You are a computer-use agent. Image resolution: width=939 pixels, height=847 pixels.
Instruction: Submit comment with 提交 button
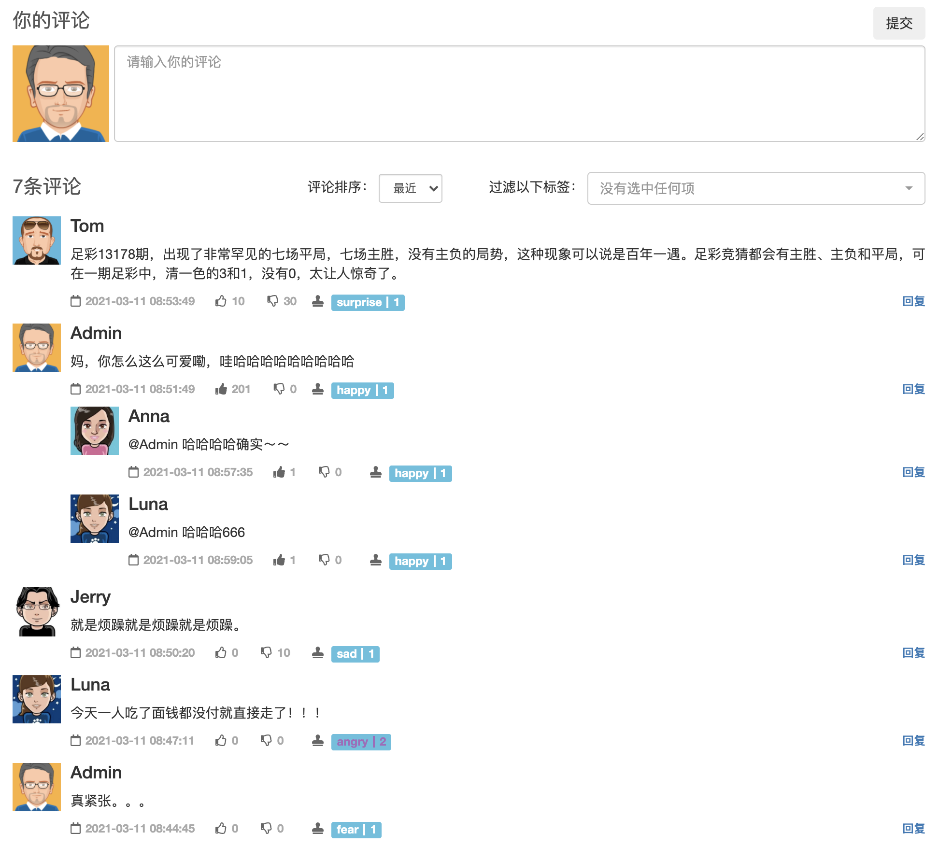point(898,23)
